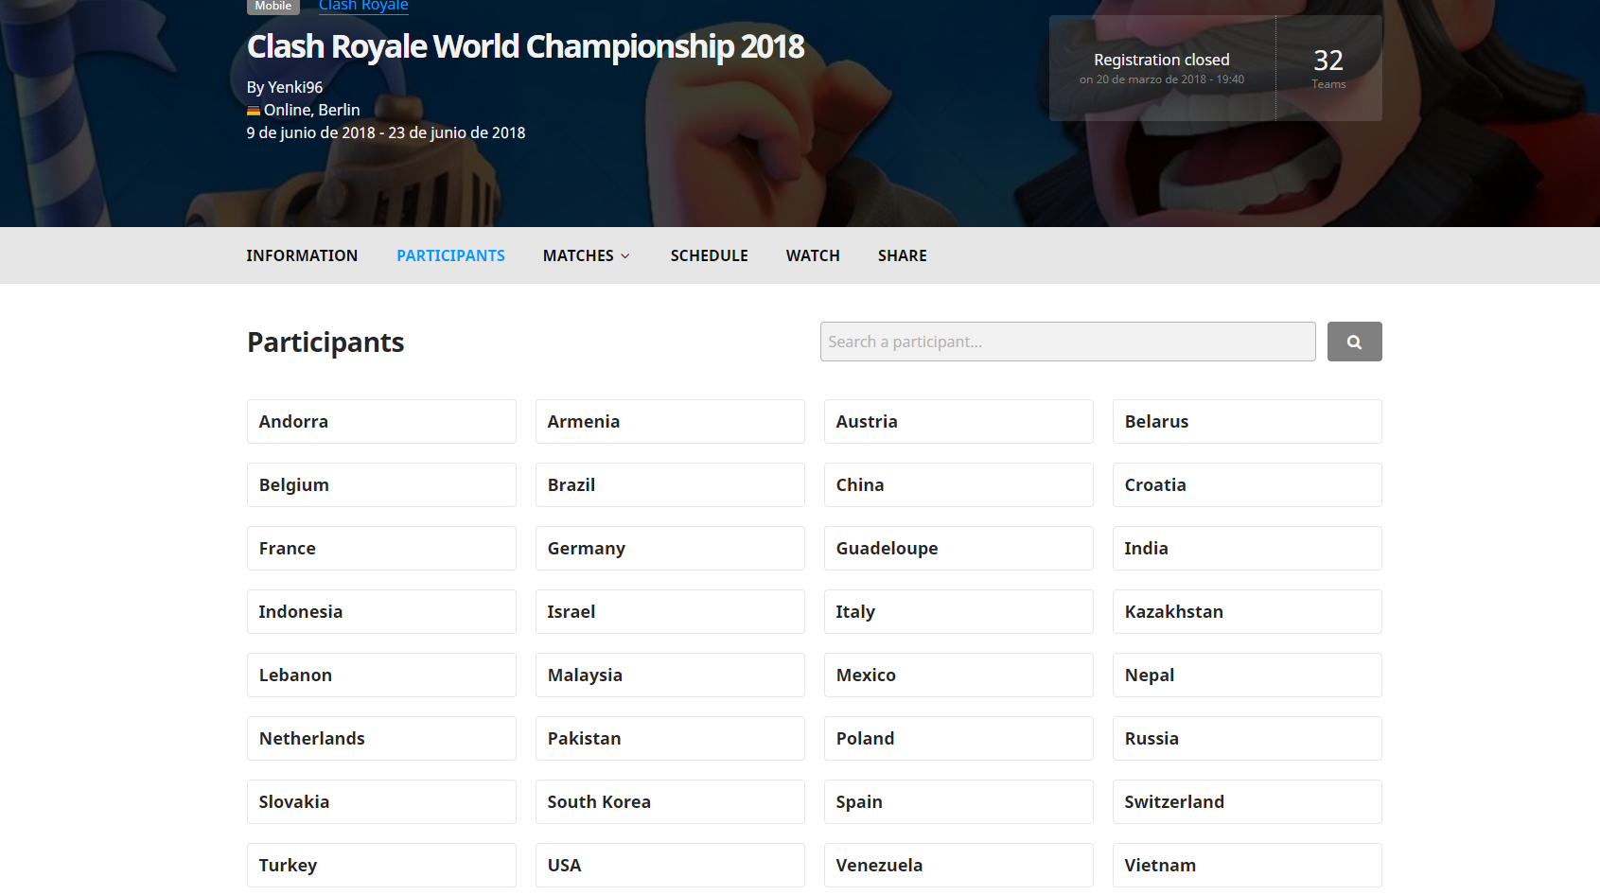Image resolution: width=1600 pixels, height=895 pixels.
Task: Open the Andorra participant entry
Action: (381, 422)
